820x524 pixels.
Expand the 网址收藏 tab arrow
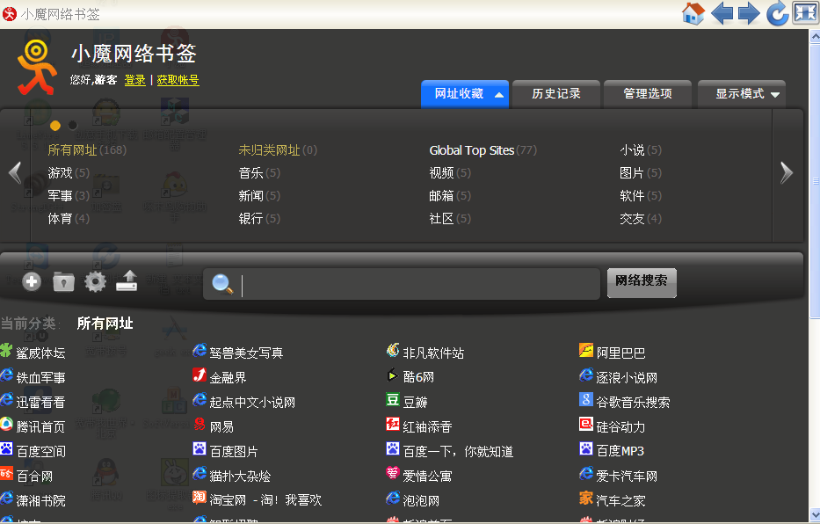coord(499,95)
